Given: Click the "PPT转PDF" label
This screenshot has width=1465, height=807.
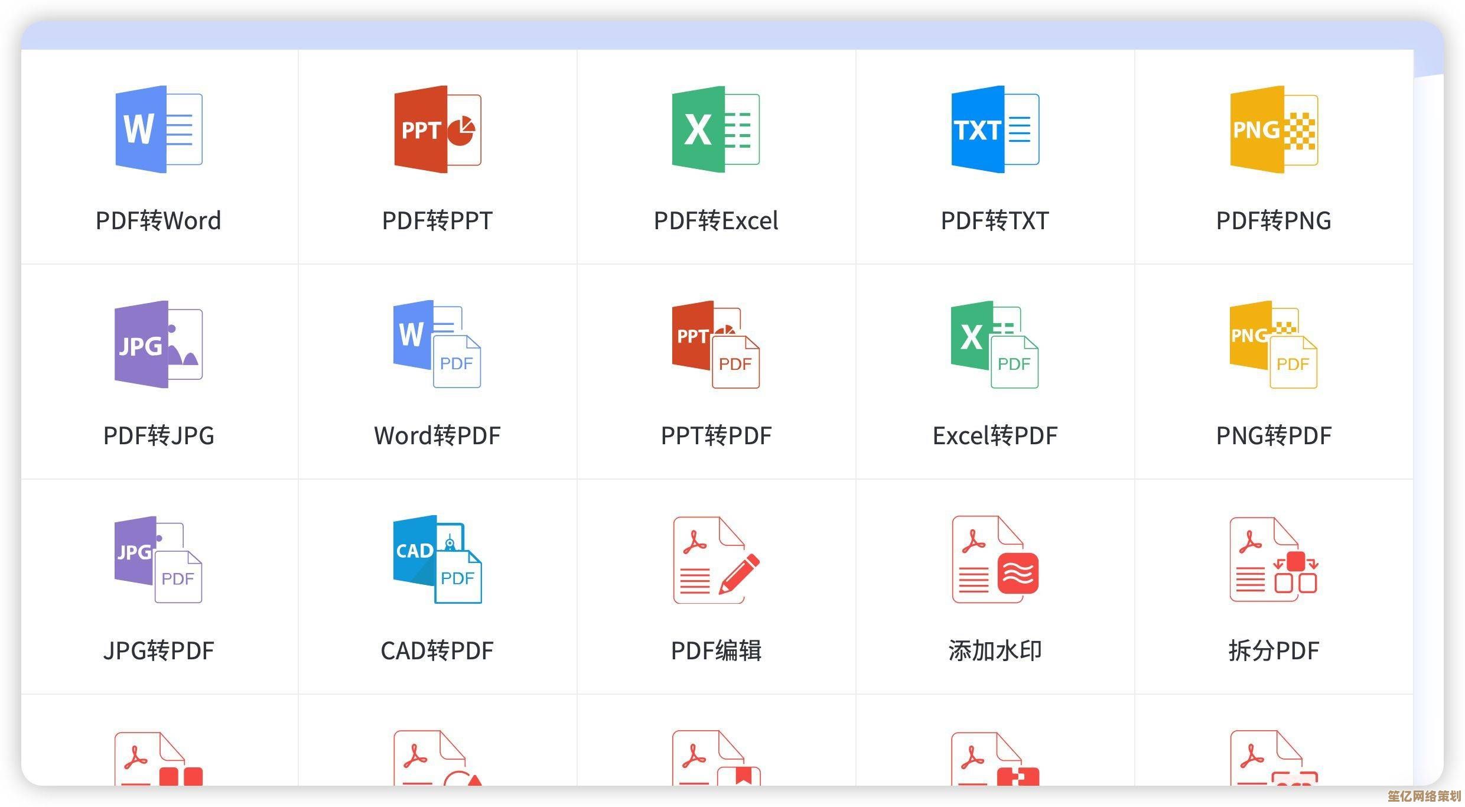Looking at the screenshot, I should point(716,436).
